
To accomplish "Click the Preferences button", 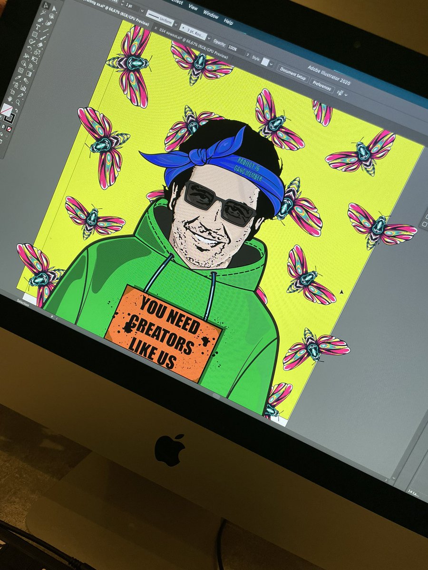I will pyautogui.click(x=322, y=86).
